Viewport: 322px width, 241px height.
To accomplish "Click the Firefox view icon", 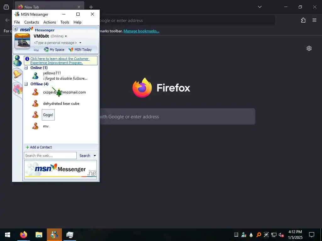I will [x=6, y=7].
